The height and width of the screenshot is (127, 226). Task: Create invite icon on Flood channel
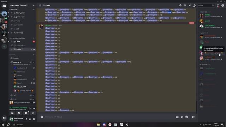point(31,49)
